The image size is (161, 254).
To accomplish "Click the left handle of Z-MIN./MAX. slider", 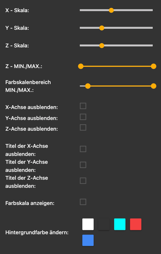I will coord(81,66).
